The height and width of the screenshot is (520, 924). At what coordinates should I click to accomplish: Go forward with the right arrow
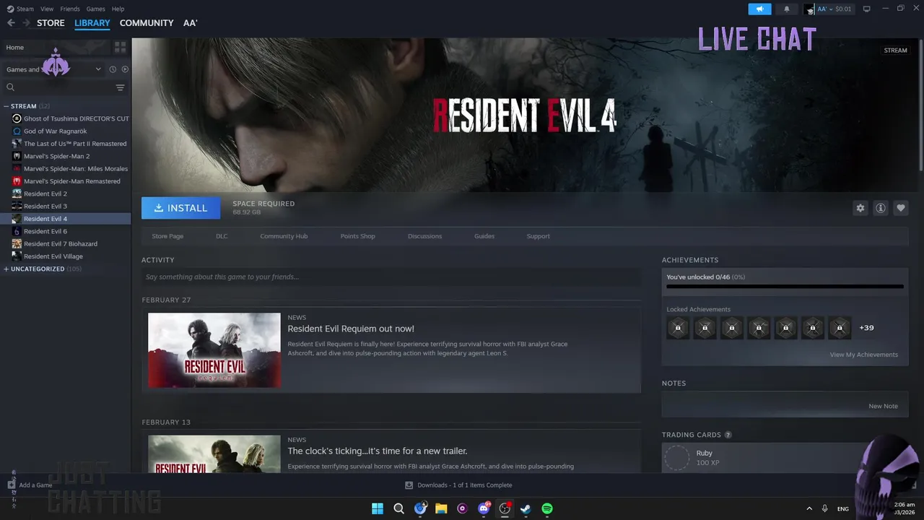[27, 23]
